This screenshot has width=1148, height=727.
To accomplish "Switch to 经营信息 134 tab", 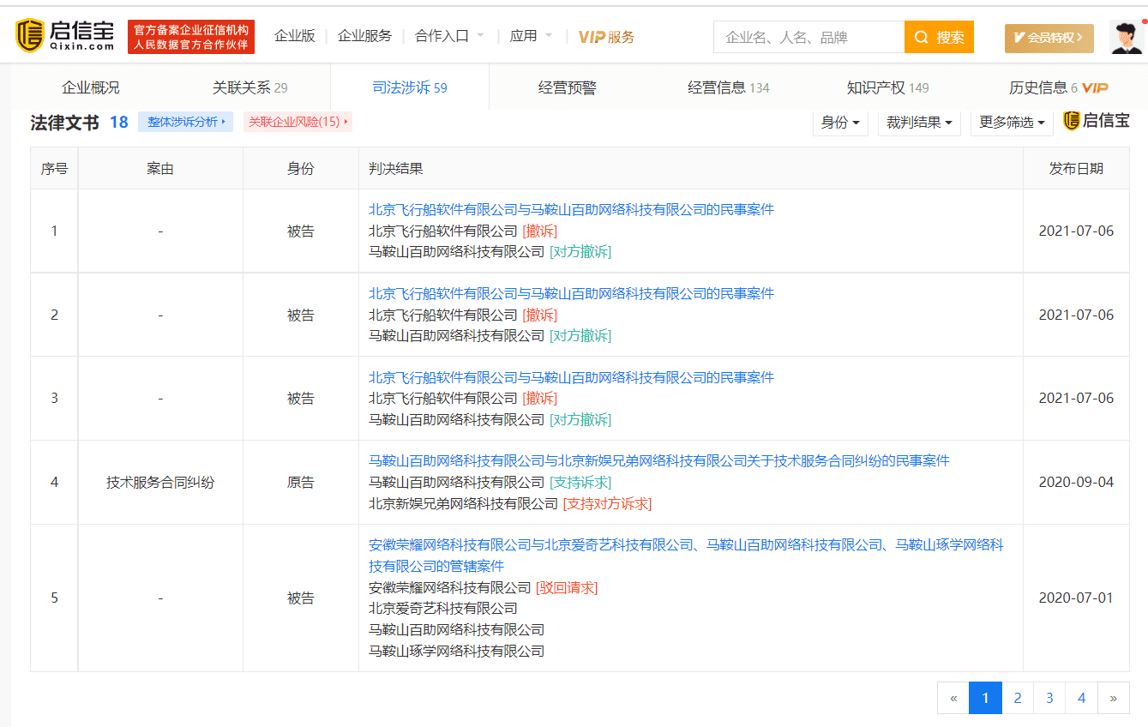I will (729, 87).
